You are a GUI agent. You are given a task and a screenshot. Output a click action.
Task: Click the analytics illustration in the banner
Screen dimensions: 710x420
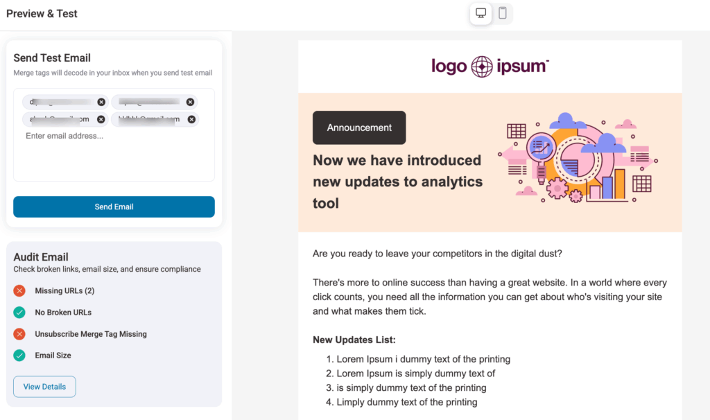[579, 158]
